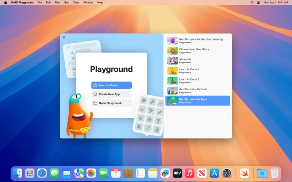This screenshot has height=182, width=292.
Task: Open Contacts from the Dock
Action: [128, 173]
